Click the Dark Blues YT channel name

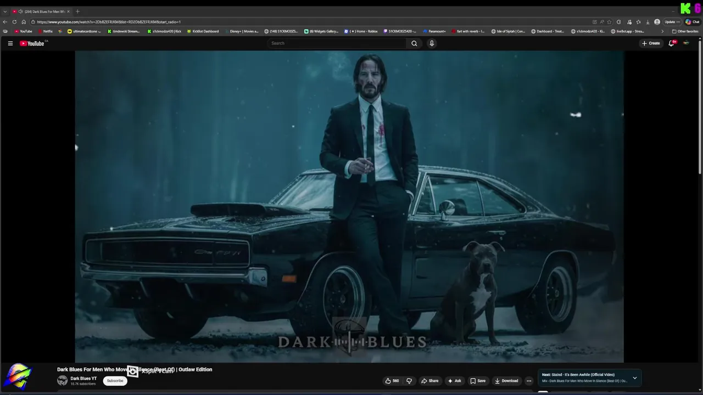pos(83,379)
